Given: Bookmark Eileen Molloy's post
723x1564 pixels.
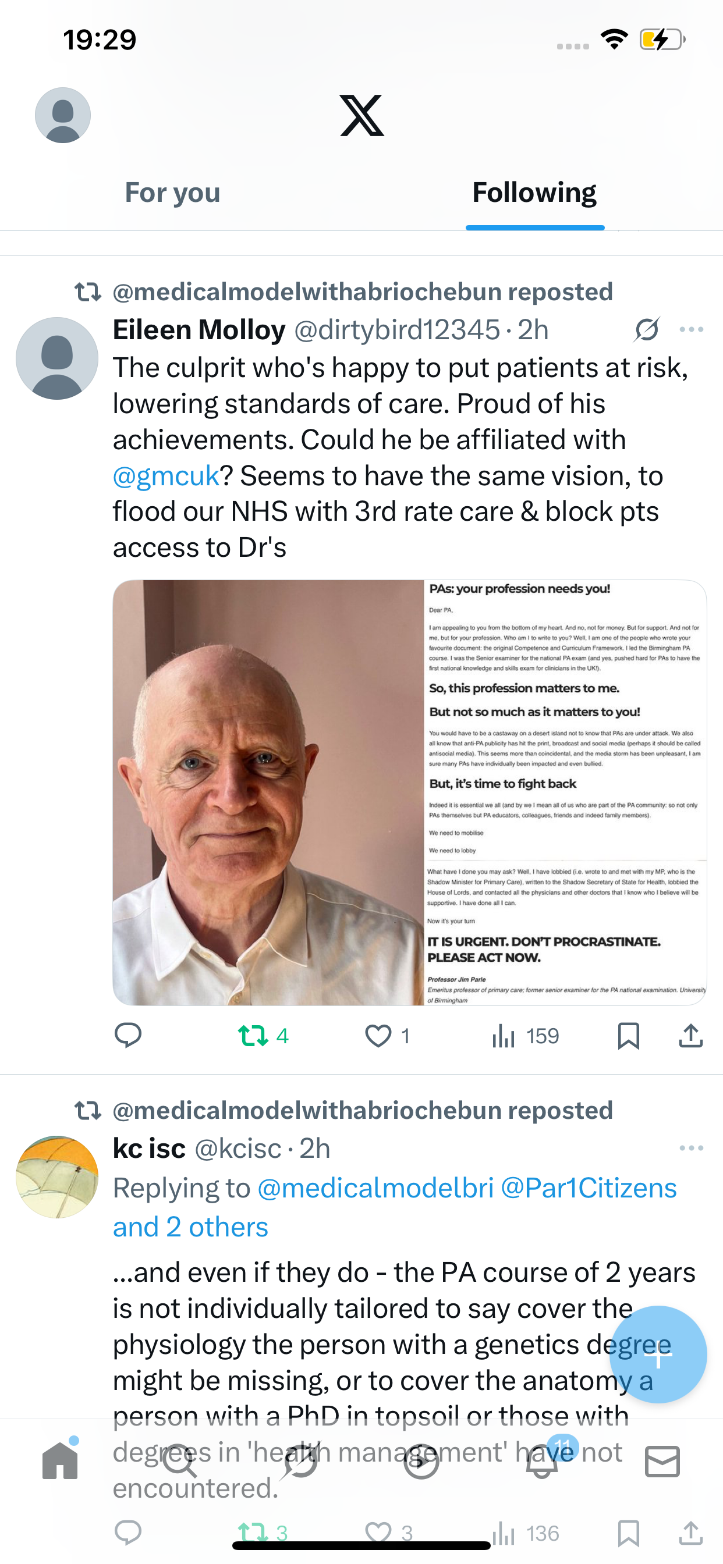Looking at the screenshot, I should click(628, 1035).
